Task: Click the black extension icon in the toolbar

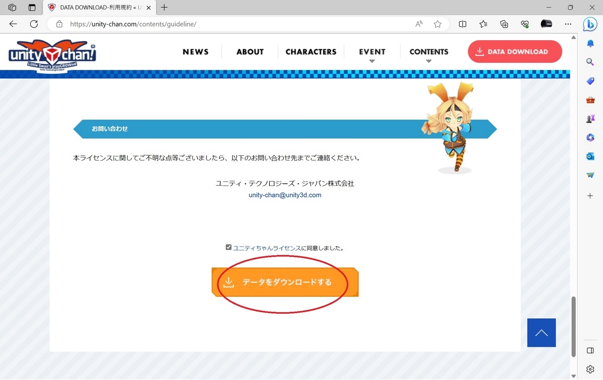Action: coord(546,24)
